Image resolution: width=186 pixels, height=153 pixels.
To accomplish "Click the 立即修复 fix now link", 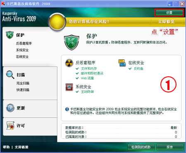I will pyautogui.click(x=167, y=22).
